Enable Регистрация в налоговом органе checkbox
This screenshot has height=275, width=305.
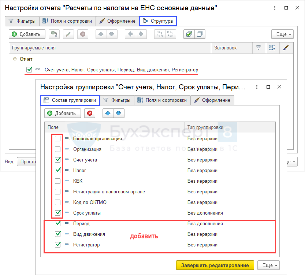pyautogui.click(x=57, y=192)
